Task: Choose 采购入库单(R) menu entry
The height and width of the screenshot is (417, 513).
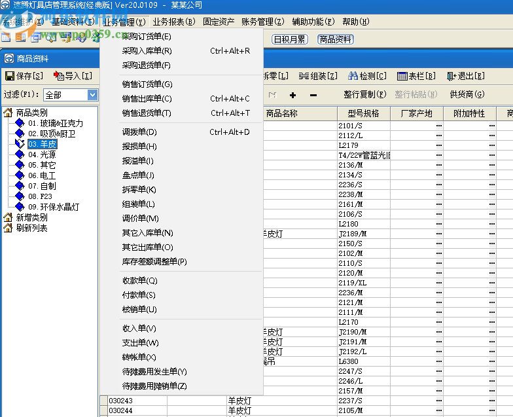Action: pos(182,51)
